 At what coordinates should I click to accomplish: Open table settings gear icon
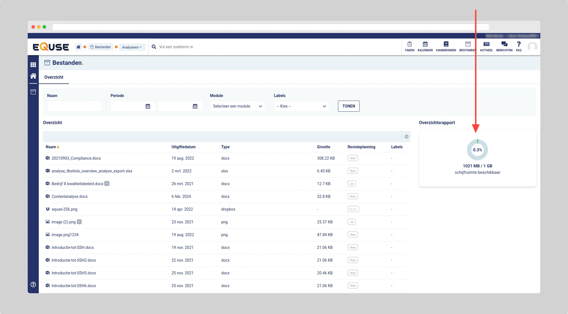406,137
